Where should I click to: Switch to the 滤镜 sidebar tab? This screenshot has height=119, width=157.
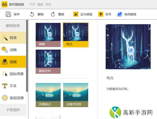coord(13,62)
